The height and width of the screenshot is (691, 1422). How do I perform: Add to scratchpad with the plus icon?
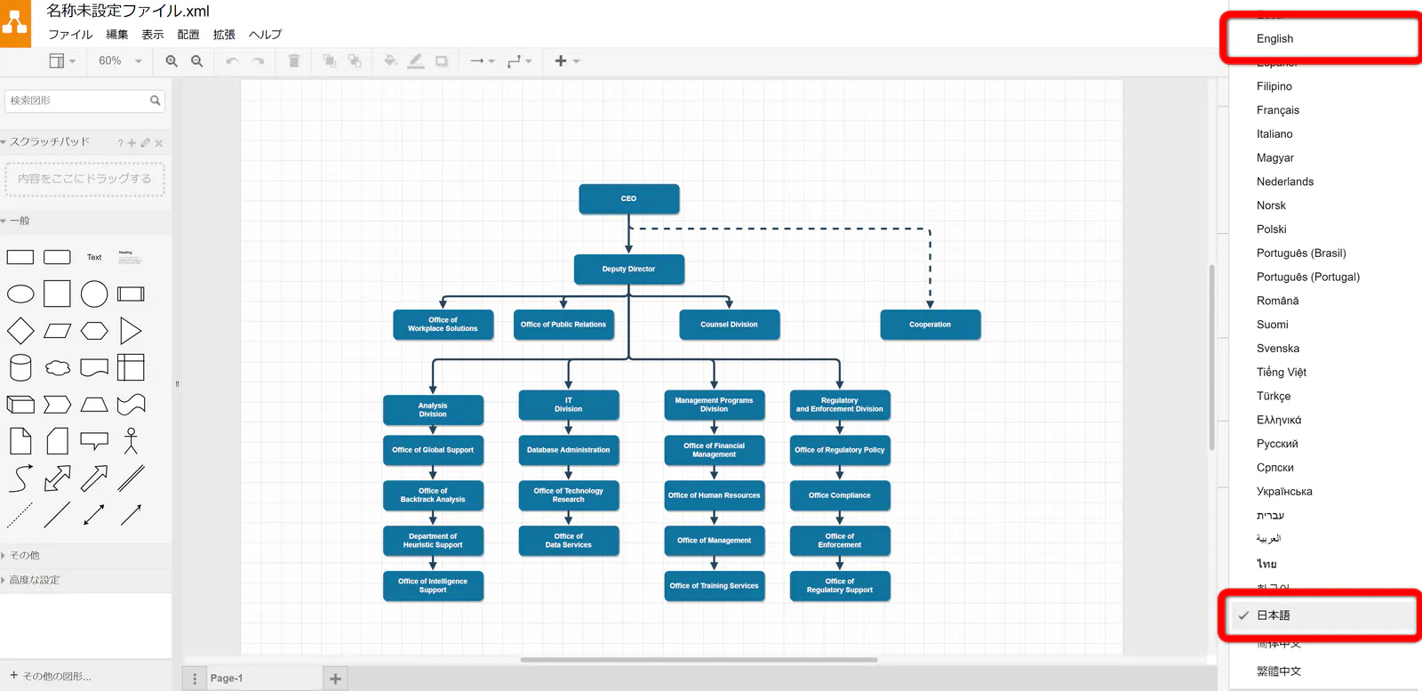click(x=132, y=142)
